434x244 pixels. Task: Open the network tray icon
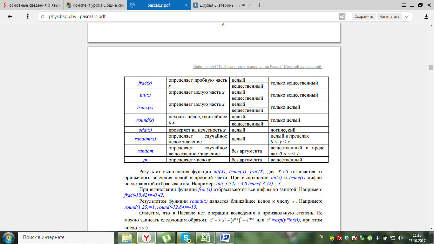393,238
